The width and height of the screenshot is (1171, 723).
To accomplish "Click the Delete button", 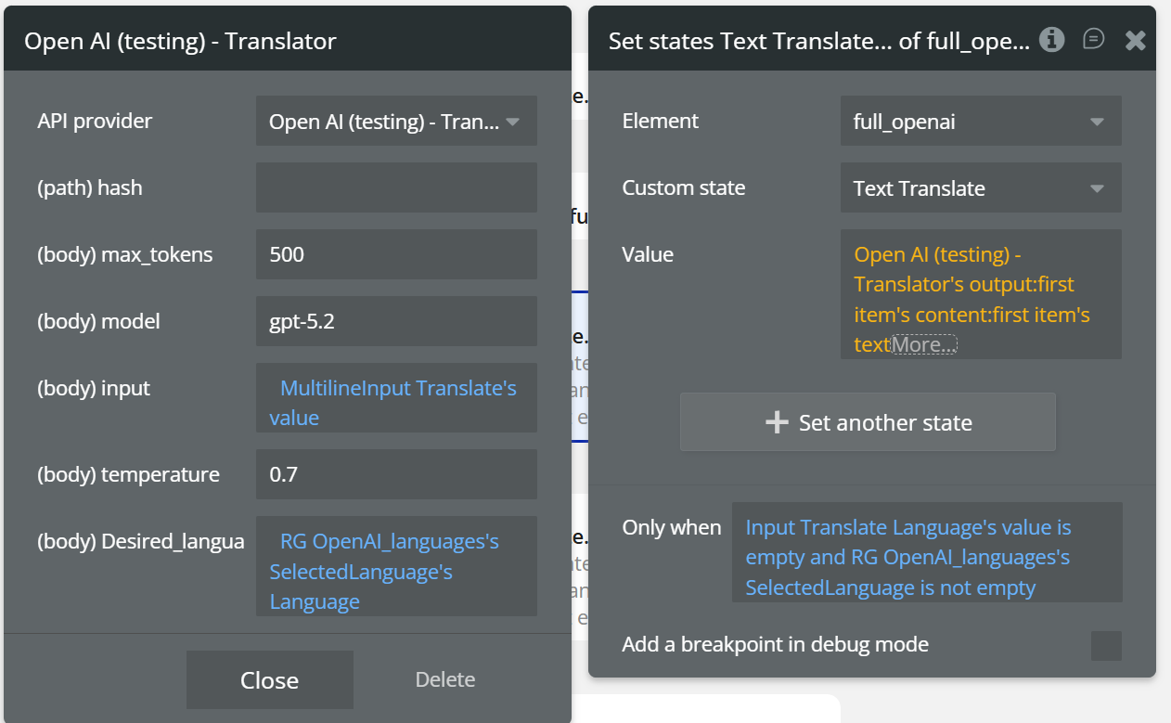I will [445, 679].
